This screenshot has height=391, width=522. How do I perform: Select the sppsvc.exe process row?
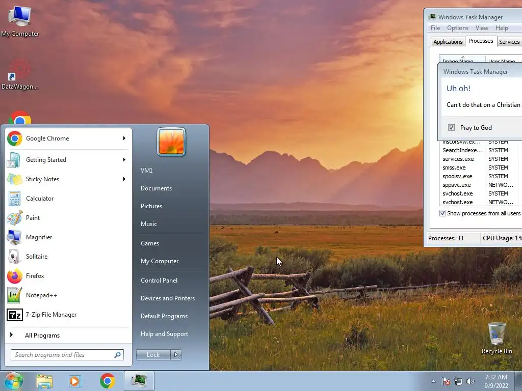click(x=480, y=185)
